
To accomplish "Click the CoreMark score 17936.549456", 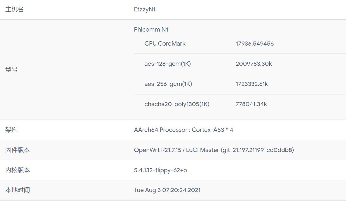I will pyautogui.click(x=254, y=44).
